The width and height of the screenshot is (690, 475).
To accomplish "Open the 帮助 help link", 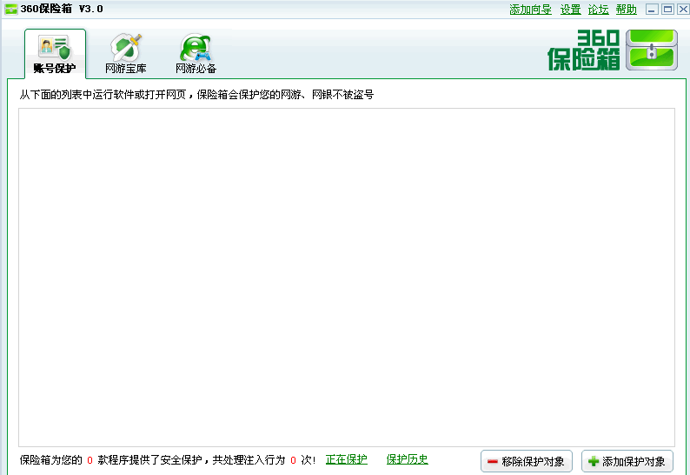I will 626,10.
